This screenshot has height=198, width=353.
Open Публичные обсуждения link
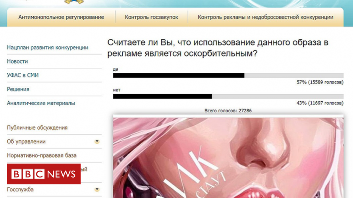(x=37, y=128)
